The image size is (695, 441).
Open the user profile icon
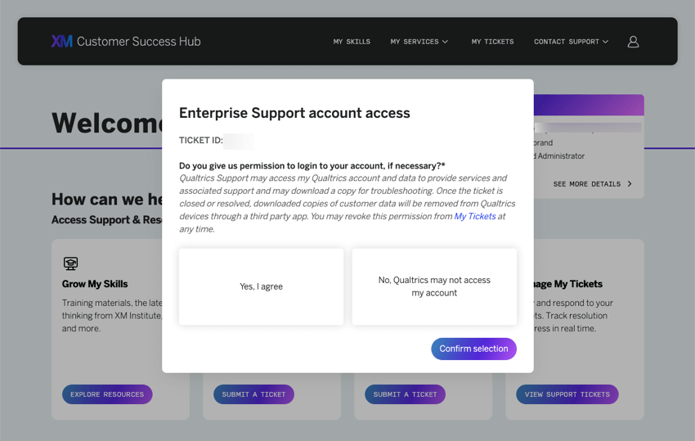[633, 42]
